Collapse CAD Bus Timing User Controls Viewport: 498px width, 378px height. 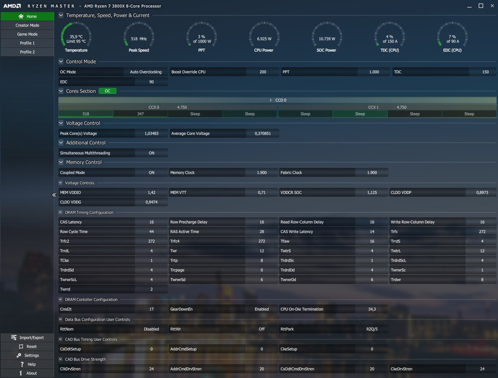point(60,339)
